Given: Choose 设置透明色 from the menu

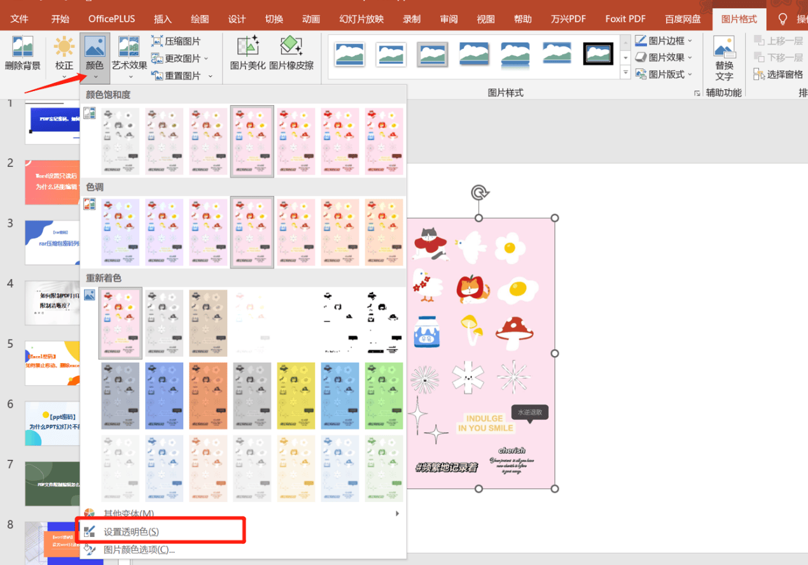Looking at the screenshot, I should [131, 531].
